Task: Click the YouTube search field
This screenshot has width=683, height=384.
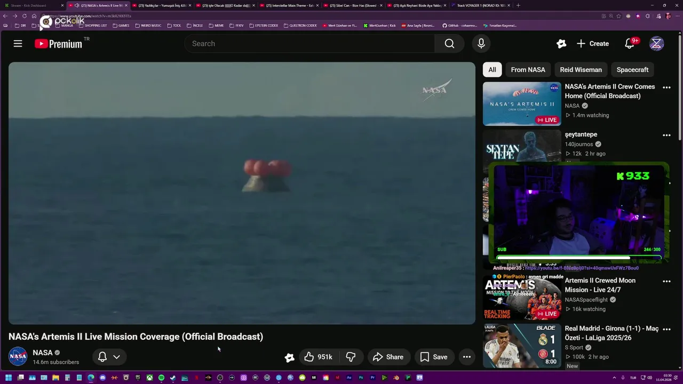Action: [309, 44]
